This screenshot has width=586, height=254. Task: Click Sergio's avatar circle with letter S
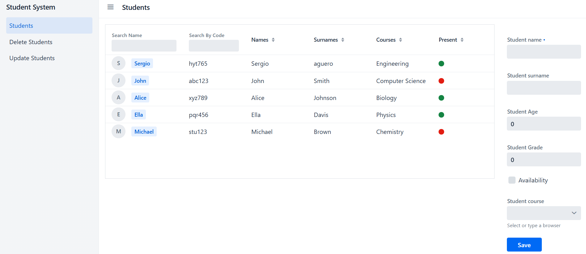click(x=118, y=63)
